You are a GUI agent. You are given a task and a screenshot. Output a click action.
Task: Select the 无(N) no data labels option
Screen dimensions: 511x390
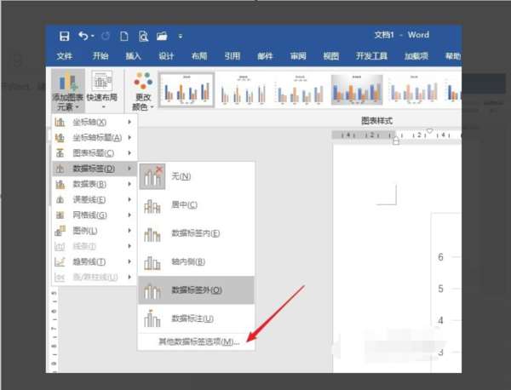click(197, 176)
